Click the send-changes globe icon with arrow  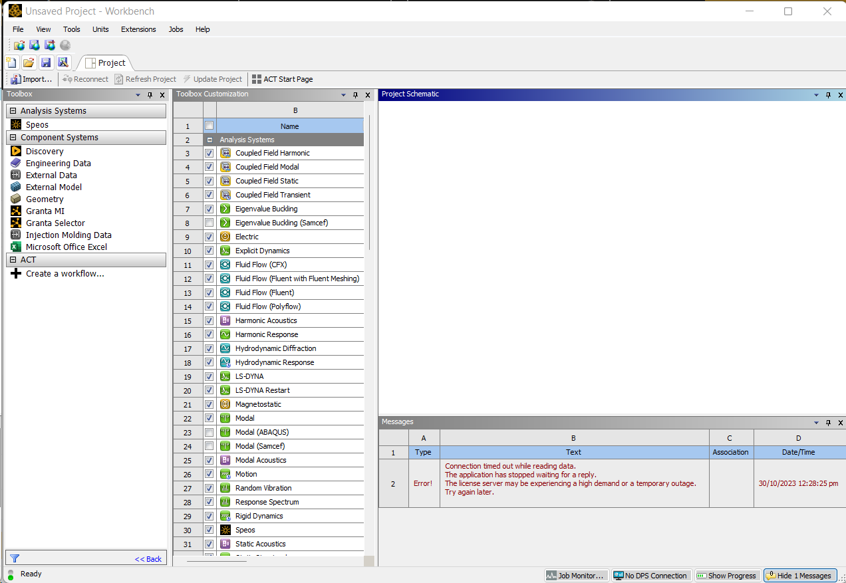(50, 45)
